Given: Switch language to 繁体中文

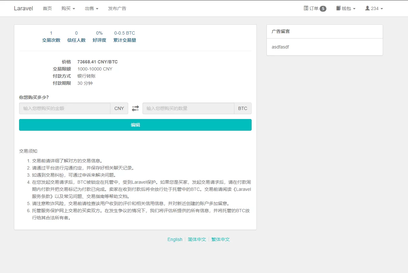Looking at the screenshot, I should pyautogui.click(x=221, y=239).
